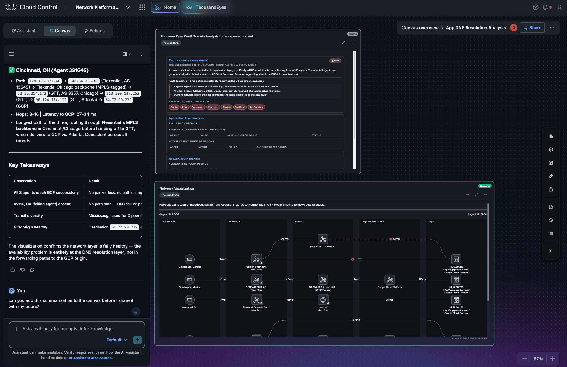Click the 67% zoom level indicator
Image resolution: width=567 pixels, height=367 pixels.
click(x=538, y=359)
